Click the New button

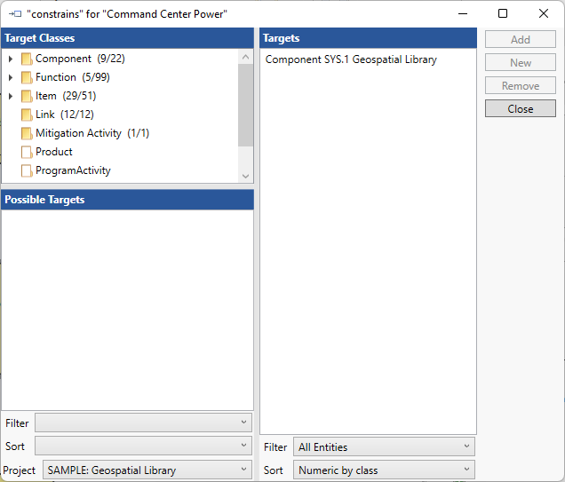coord(521,63)
